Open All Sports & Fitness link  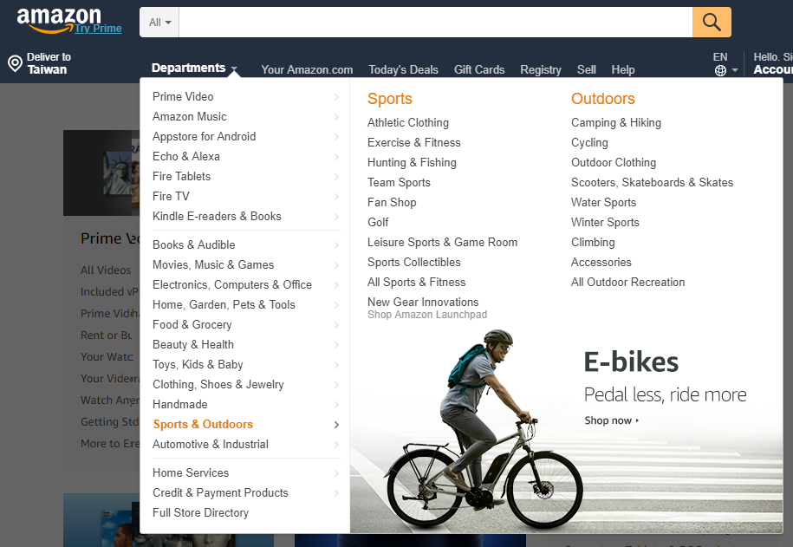click(416, 283)
